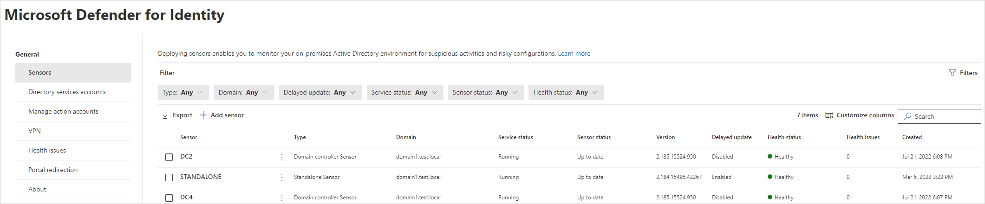Follow the Learn more link
This screenshot has width=985, height=204.
pyautogui.click(x=574, y=53)
